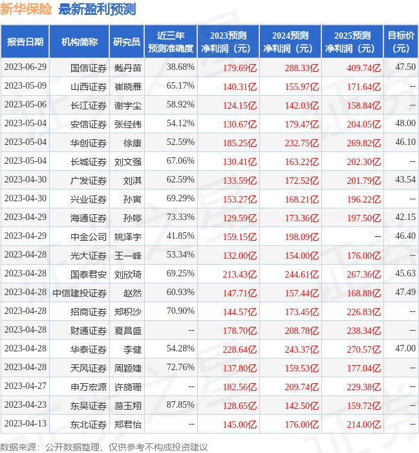Click target price 48.00
Screen dimensions: 419x453
point(405,124)
